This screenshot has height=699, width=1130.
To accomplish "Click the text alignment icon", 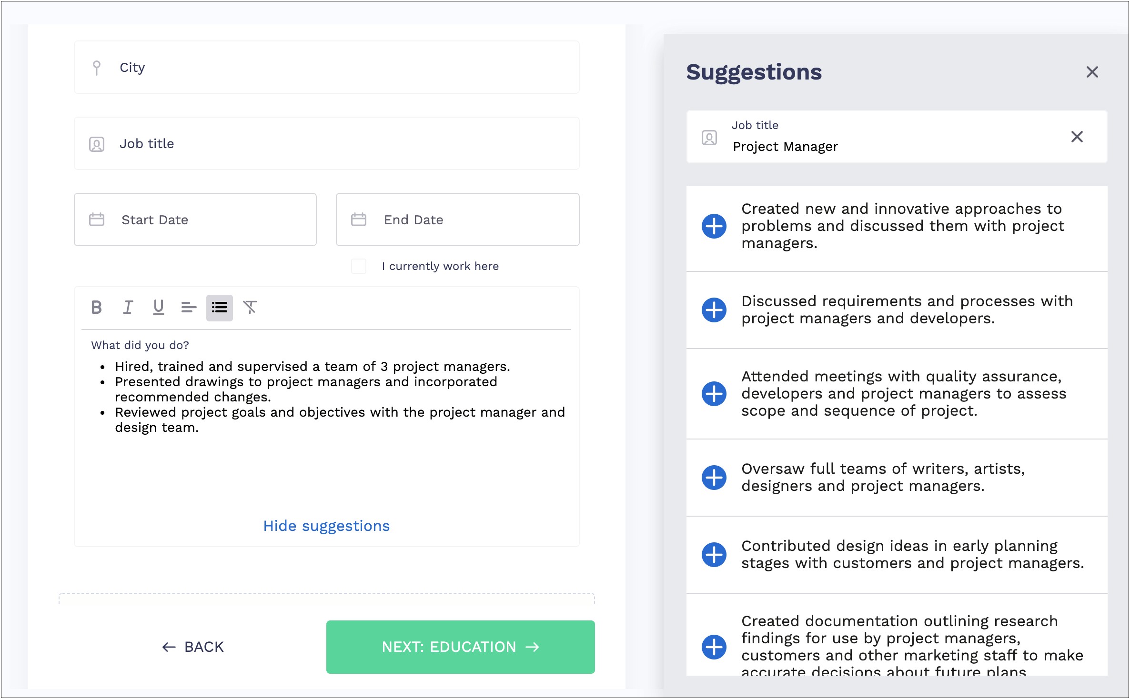I will (x=187, y=307).
